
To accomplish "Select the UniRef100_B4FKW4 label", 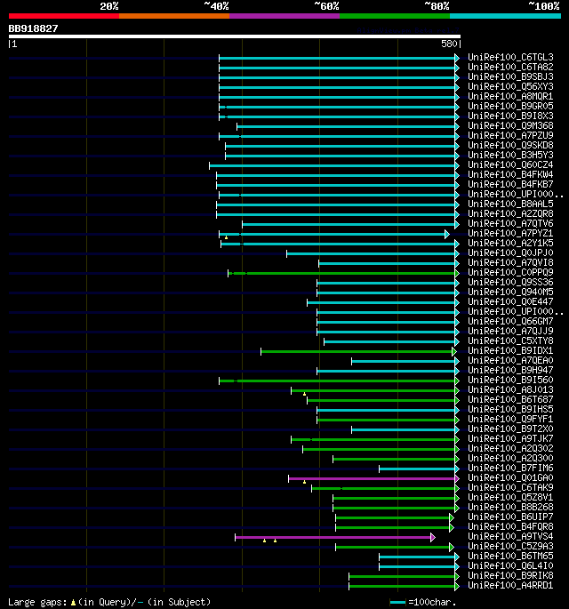I will [x=510, y=175].
